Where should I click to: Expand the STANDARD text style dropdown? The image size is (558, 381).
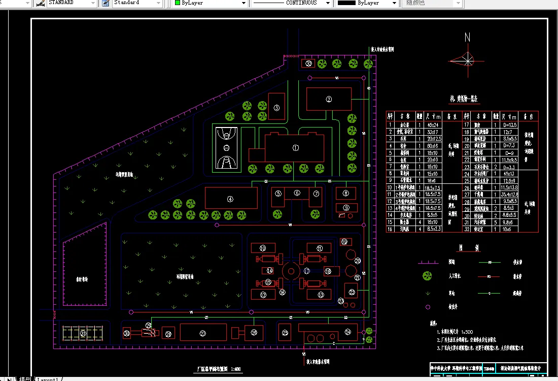point(93,3)
